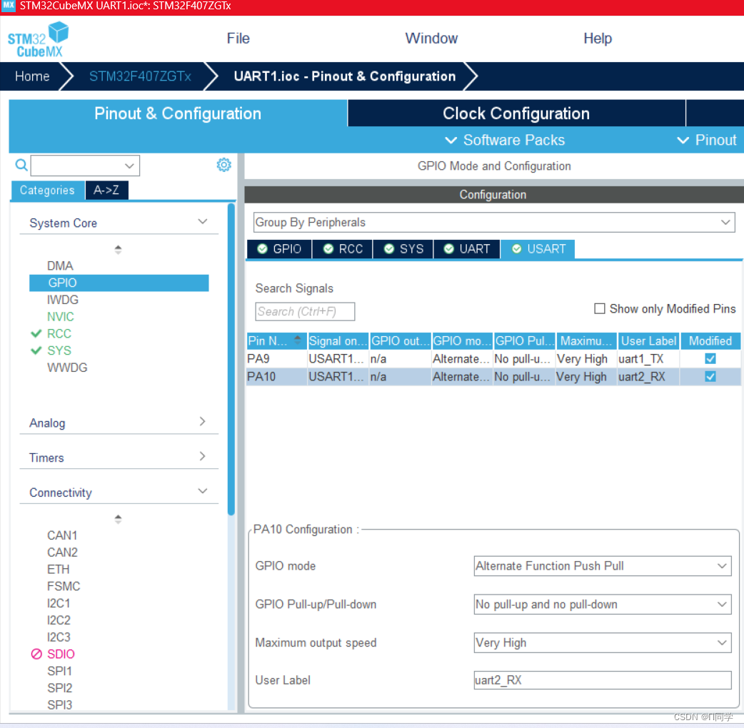Switch to the GPIO peripheral tab
This screenshot has height=728, width=744.
tap(279, 249)
